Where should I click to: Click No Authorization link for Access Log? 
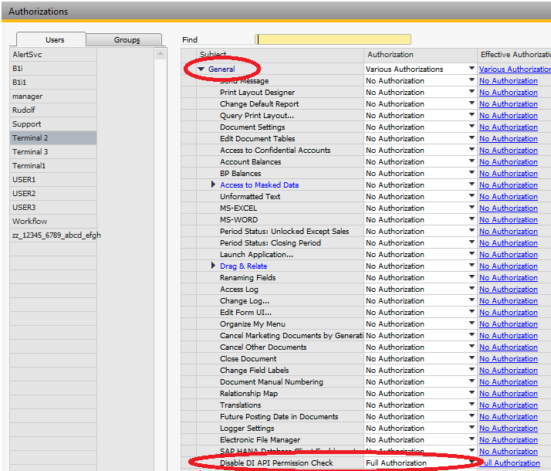tap(508, 290)
